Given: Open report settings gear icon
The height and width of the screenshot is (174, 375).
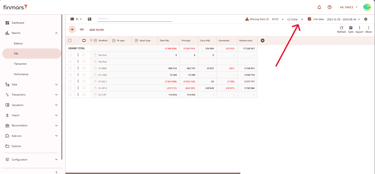Looking at the screenshot, I should (366, 19).
